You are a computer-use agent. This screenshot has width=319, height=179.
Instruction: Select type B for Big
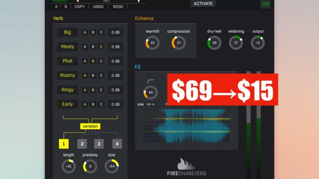coord(93,32)
